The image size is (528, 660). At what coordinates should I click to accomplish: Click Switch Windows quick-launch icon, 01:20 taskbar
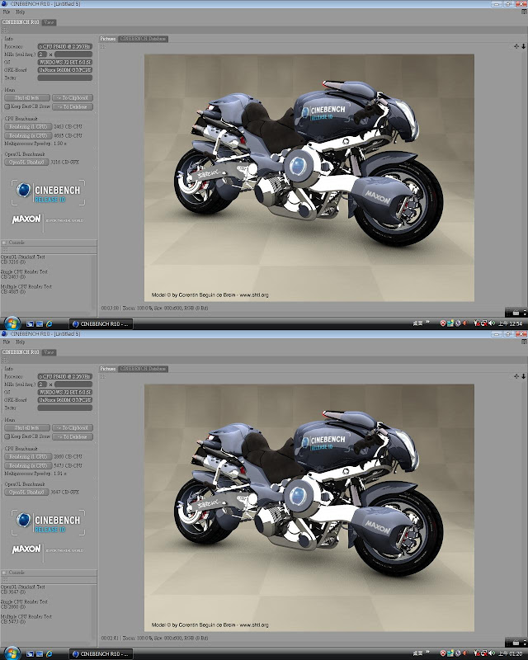[x=40, y=653]
